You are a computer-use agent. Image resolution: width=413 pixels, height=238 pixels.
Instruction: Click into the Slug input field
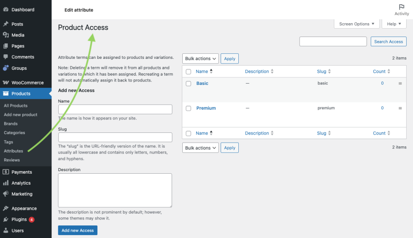coord(115,137)
